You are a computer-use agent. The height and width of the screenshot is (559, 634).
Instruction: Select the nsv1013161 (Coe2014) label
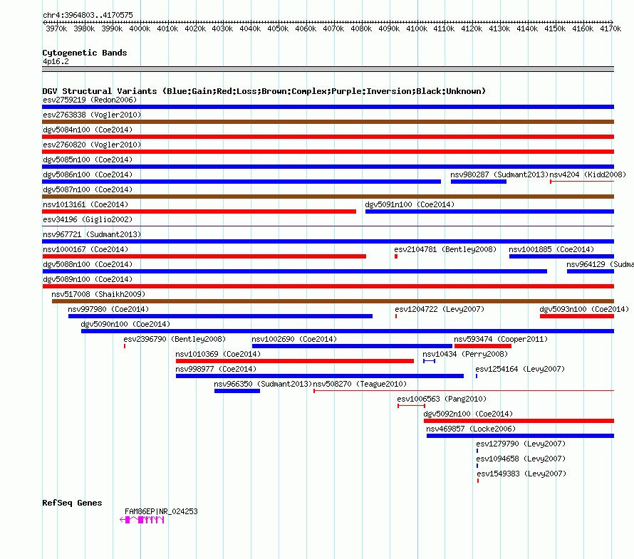point(85,204)
